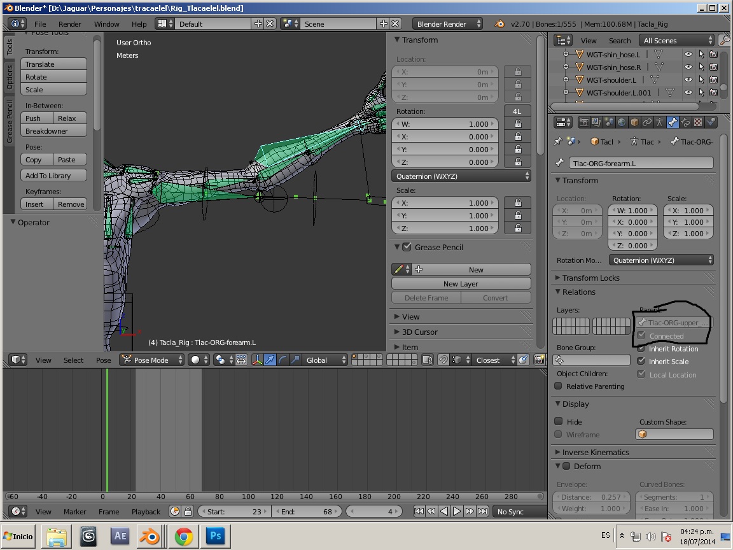Launch Photoshop from the Windows taskbar

pos(215,537)
